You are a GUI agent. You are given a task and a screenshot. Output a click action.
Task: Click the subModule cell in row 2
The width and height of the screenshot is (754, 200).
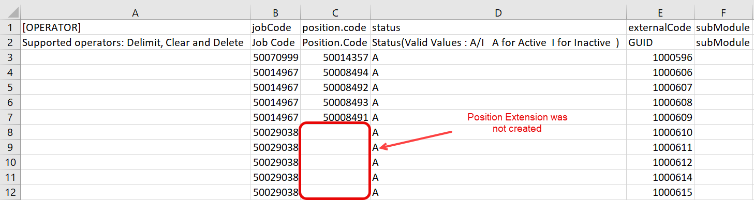coord(724,43)
